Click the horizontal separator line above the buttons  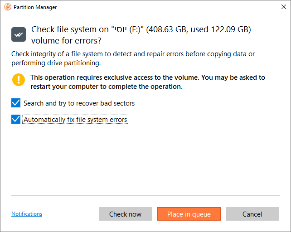pos(145,195)
